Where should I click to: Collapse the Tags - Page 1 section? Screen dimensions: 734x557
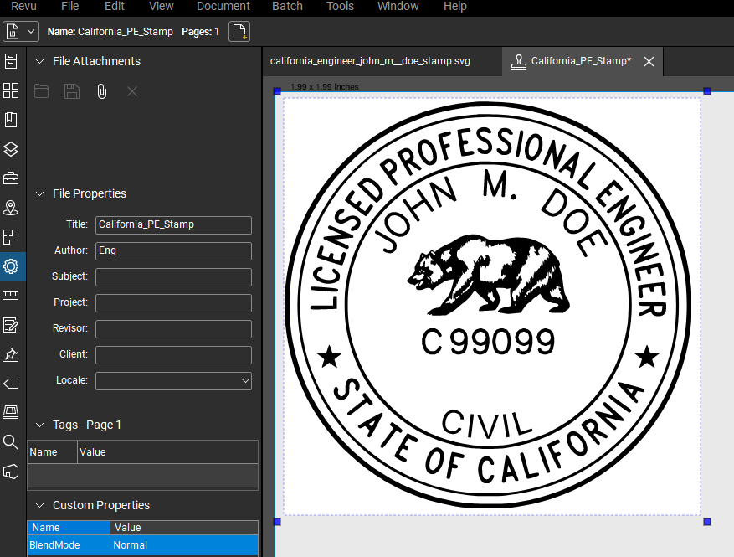[39, 425]
